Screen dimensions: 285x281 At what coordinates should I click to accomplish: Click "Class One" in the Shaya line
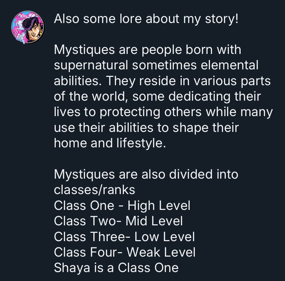click(148, 268)
